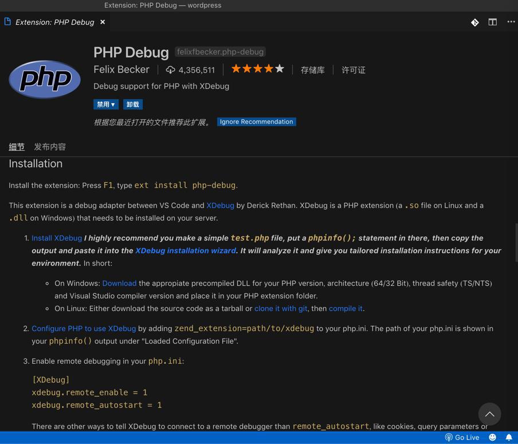This screenshot has width=518, height=444.
Task: Open the Configure PHP to use XDebug link
Action: click(x=84, y=328)
